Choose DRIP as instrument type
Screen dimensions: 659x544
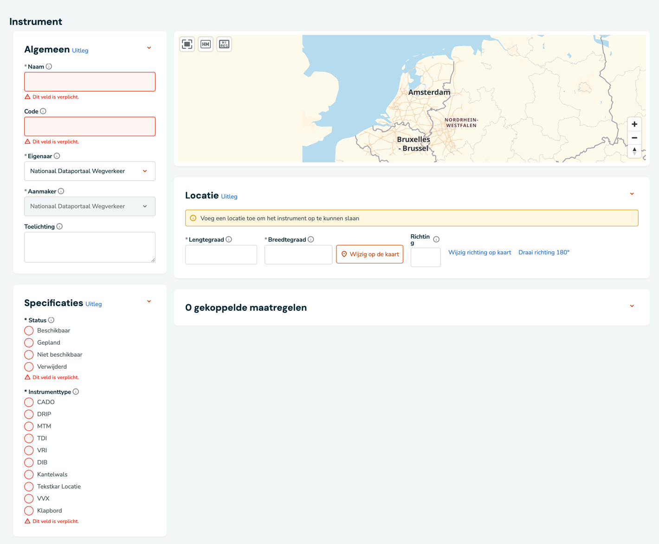(29, 414)
